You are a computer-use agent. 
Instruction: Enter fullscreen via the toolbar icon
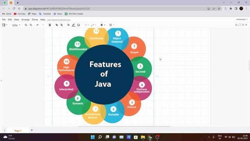coord(239,25)
